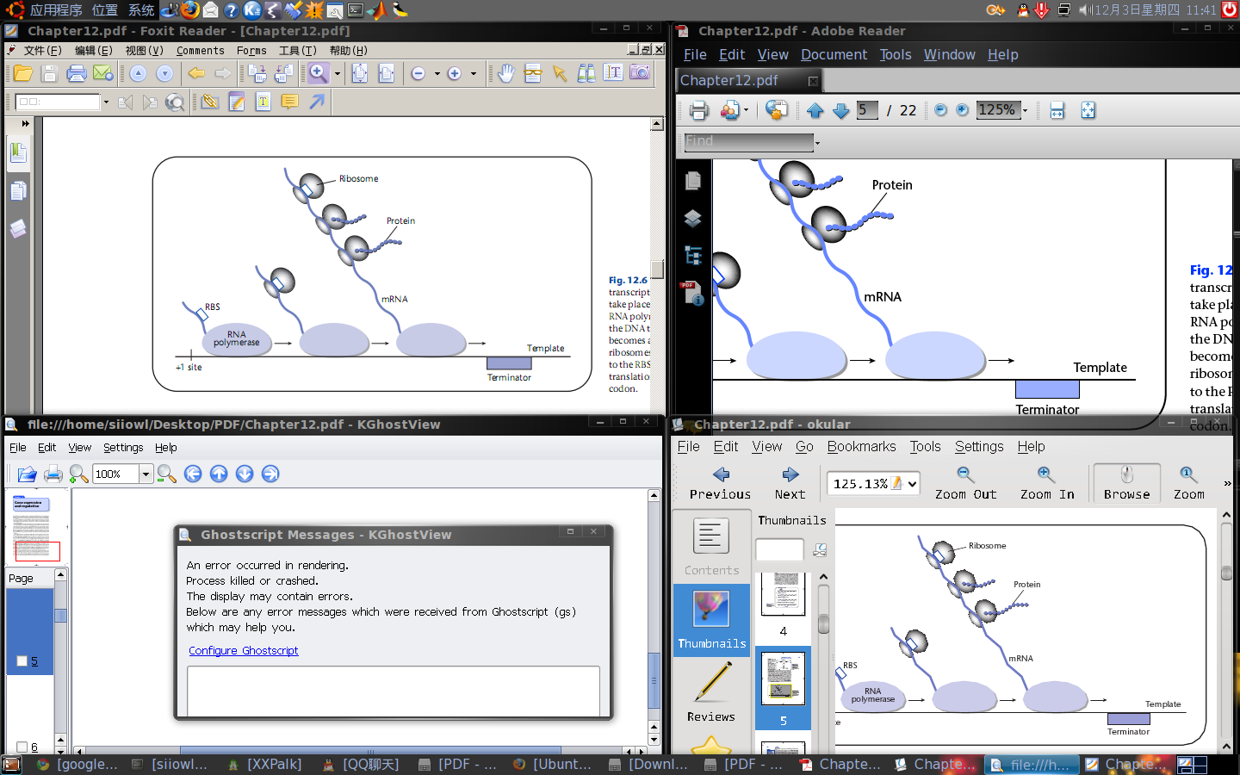Open Adobe Reader Pages side panel
The height and width of the screenshot is (775, 1240).
[693, 181]
